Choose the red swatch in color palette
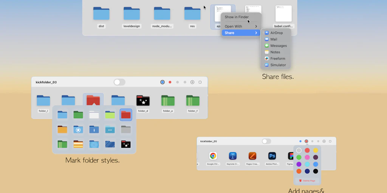Viewport: 387px width, 193px height. (307, 150)
